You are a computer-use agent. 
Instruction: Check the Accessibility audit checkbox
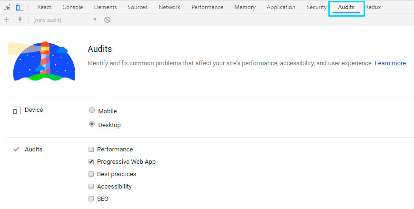[x=91, y=187]
